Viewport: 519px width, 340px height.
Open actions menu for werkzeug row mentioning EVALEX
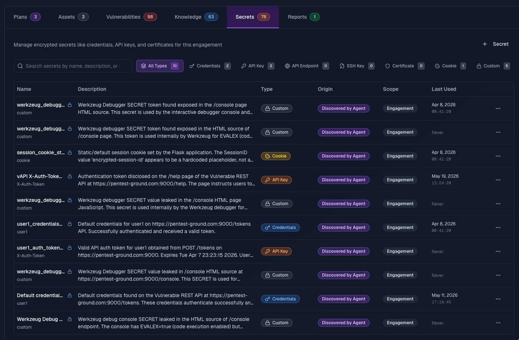click(x=498, y=132)
